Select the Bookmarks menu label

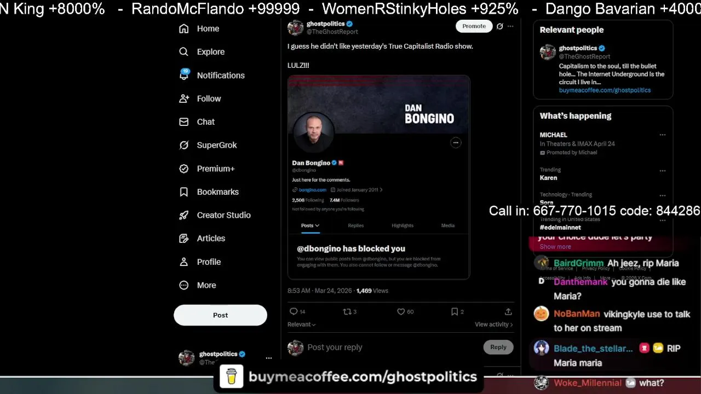click(x=218, y=192)
